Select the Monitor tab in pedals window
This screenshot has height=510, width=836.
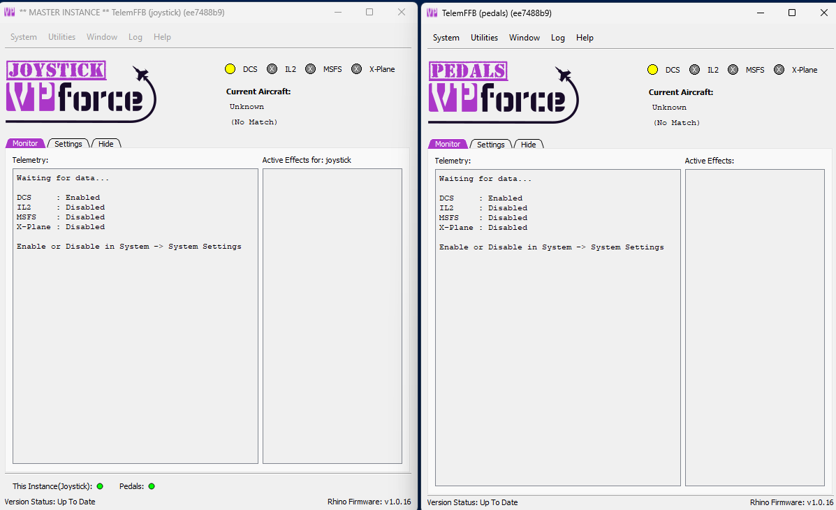click(x=447, y=144)
